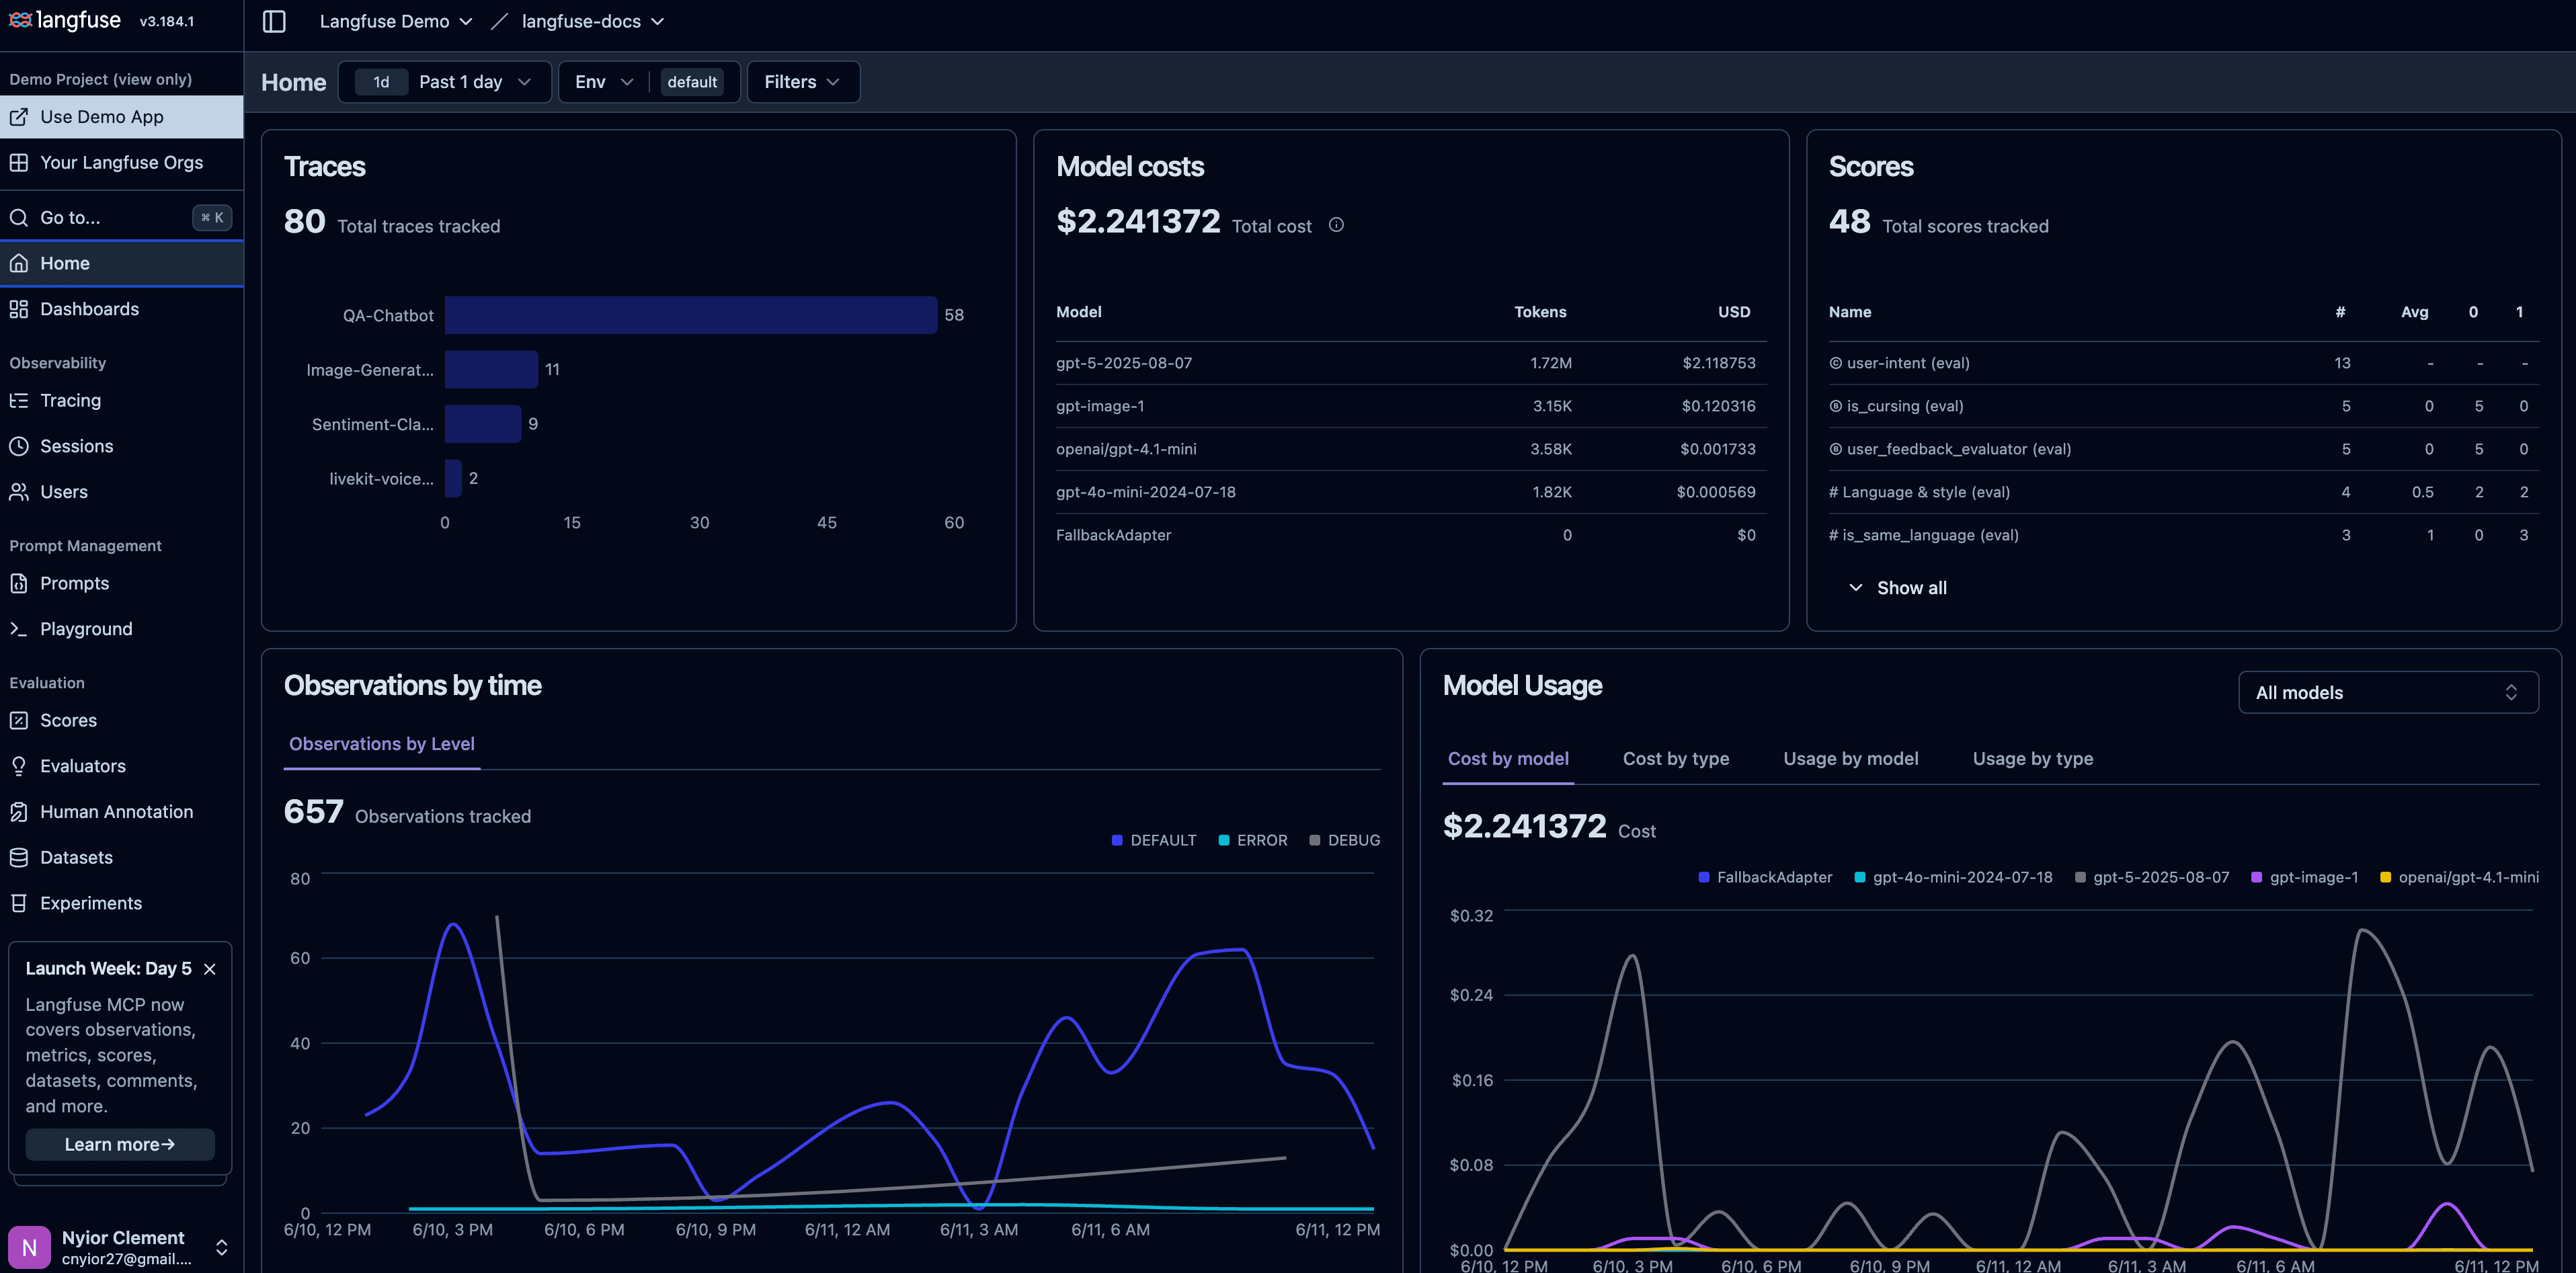Click the QA-Chatbot bar in Traces chart
Screen dimensions: 2576x1273
691,315
